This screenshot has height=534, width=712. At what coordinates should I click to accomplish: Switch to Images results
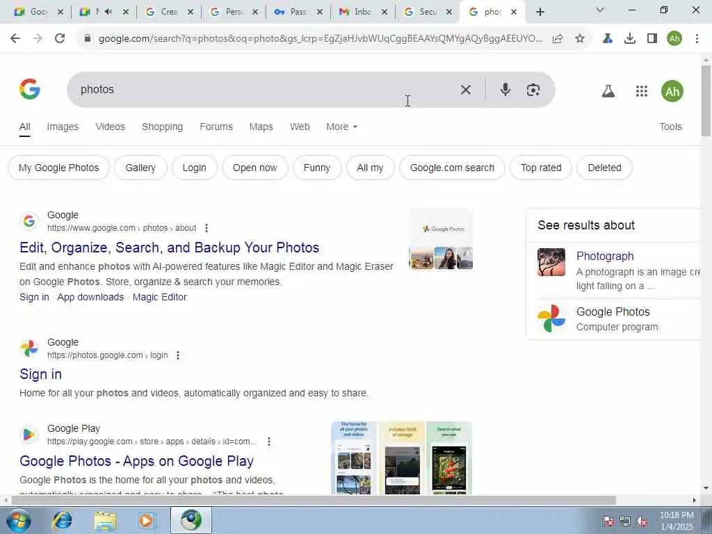(63, 127)
